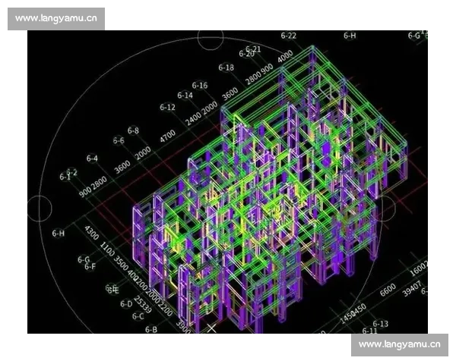Click orbit ring handle beside left 6-H label

click(40, 209)
